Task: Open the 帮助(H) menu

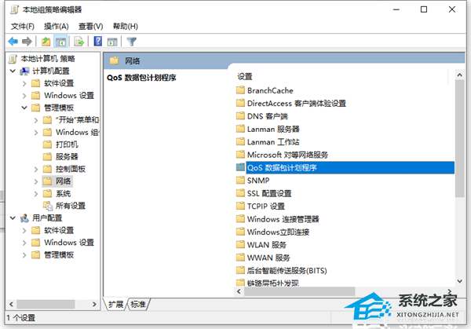Action: coord(126,27)
